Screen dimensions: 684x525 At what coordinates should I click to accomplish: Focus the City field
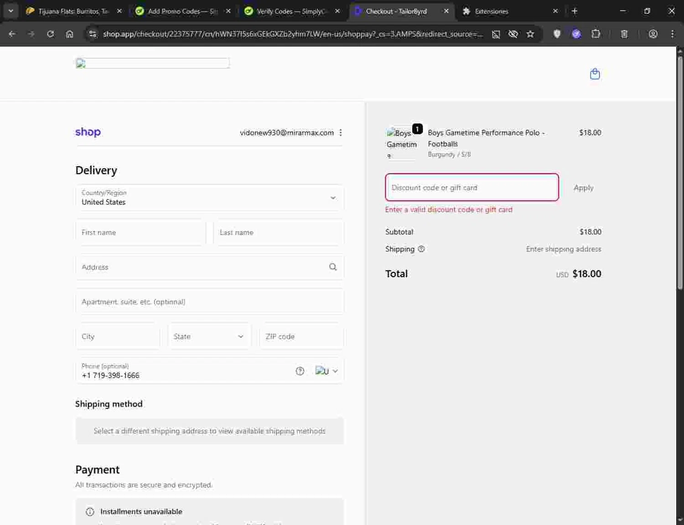[118, 336]
